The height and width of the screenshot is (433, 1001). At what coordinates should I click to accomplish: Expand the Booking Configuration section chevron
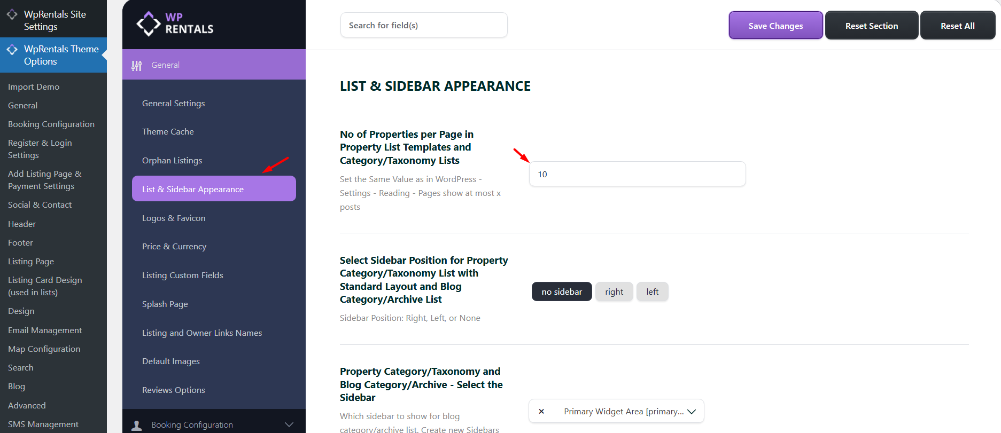click(x=289, y=425)
